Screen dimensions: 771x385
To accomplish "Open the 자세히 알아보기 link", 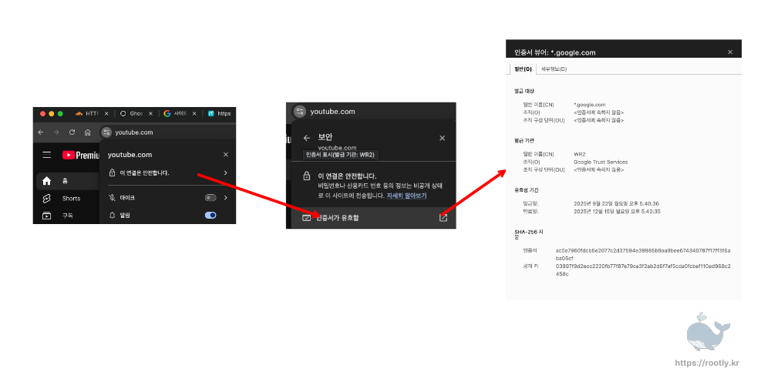I will coord(406,196).
